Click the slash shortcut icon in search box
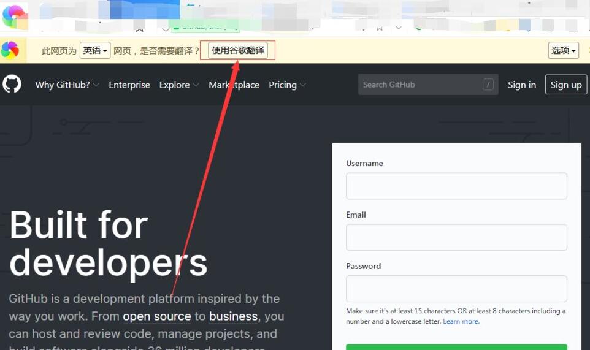 tap(488, 85)
